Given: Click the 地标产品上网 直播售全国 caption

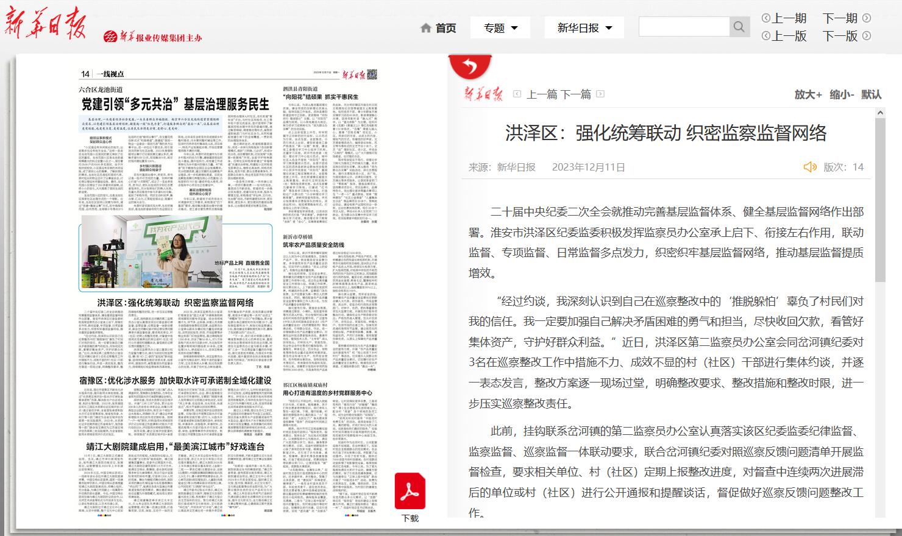Looking at the screenshot, I should (242, 263).
